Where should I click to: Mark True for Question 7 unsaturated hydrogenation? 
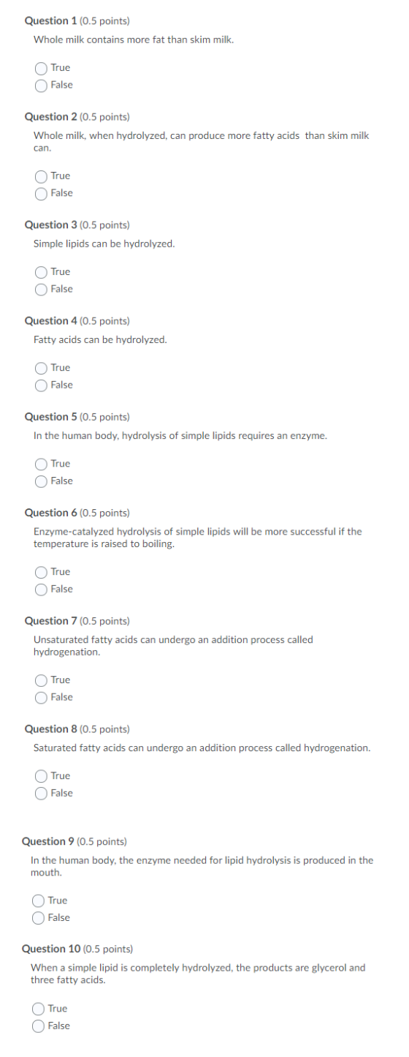[41, 680]
